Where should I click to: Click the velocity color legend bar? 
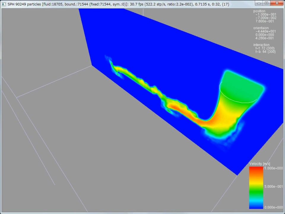(256, 188)
